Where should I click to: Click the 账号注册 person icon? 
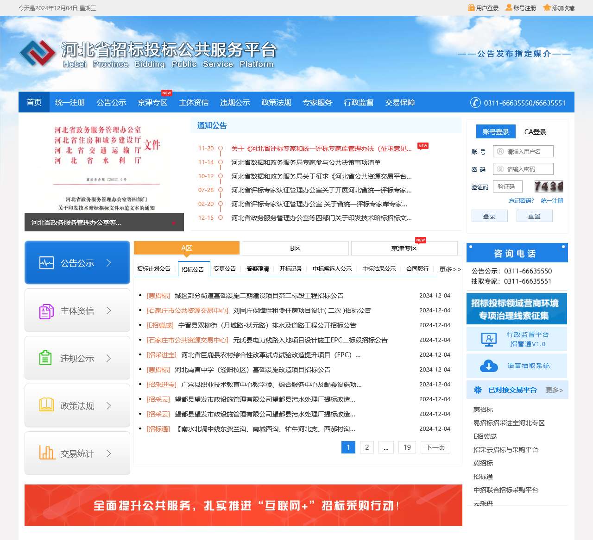tap(509, 7)
